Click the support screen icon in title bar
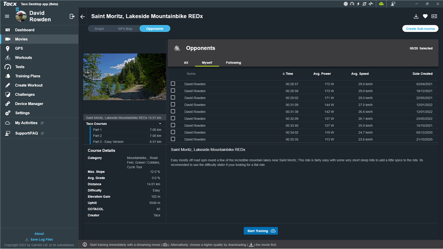The width and height of the screenshot is (443, 249). pyautogui.click(x=393, y=4)
